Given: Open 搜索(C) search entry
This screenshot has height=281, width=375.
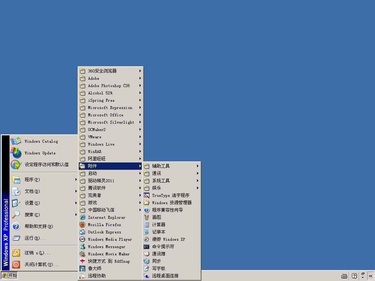Looking at the screenshot, I should click(44, 214).
